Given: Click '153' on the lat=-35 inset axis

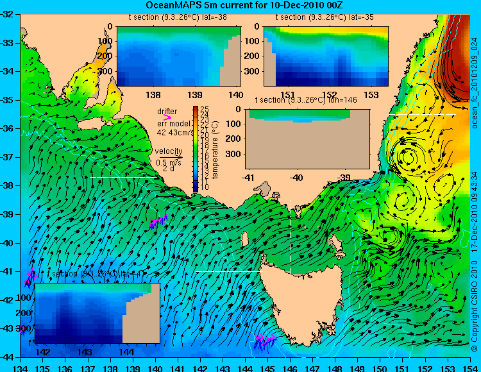Looking at the screenshot, I should click(x=371, y=95).
